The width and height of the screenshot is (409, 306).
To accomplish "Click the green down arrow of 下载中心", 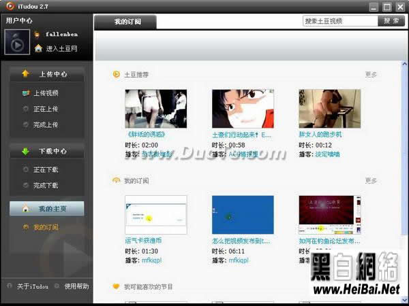I will (25, 151).
